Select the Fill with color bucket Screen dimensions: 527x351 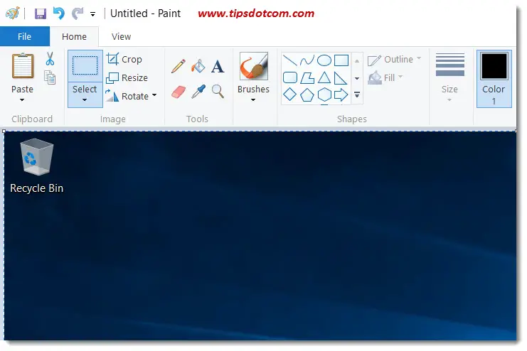(x=198, y=66)
